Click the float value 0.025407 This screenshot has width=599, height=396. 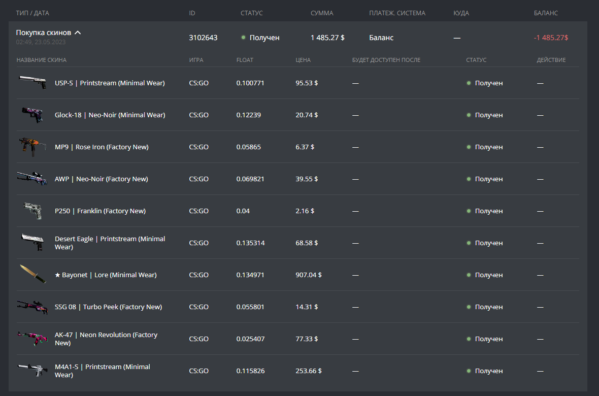251,339
